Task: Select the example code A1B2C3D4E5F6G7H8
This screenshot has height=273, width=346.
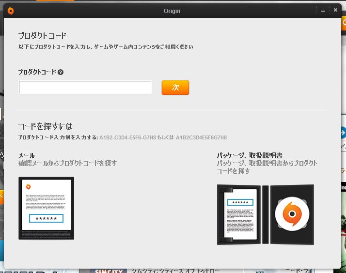Action: pos(201,137)
